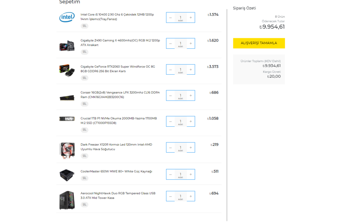Delete the Gigabyte RTX2060 Super from cart
338x222 pixels.
(84, 78)
